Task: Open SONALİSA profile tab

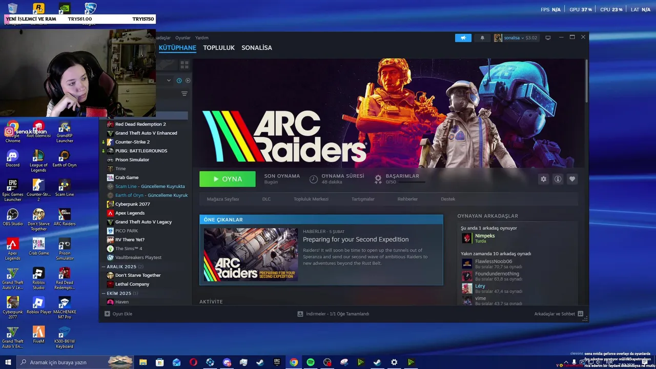Action: (x=257, y=48)
